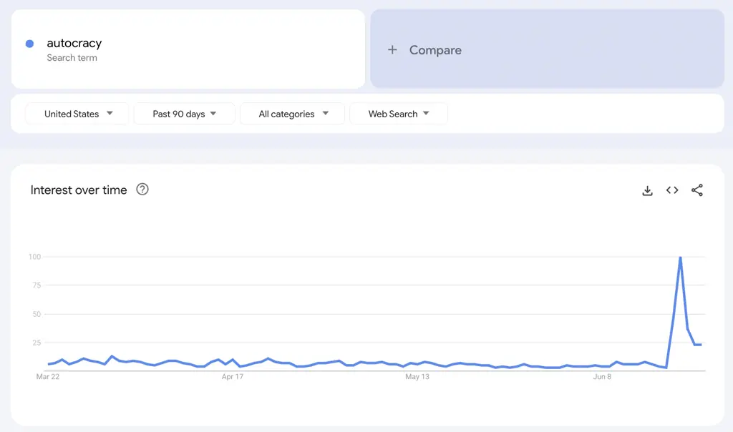
Task: Open the Past 90 days time range selector
Action: coord(184,114)
